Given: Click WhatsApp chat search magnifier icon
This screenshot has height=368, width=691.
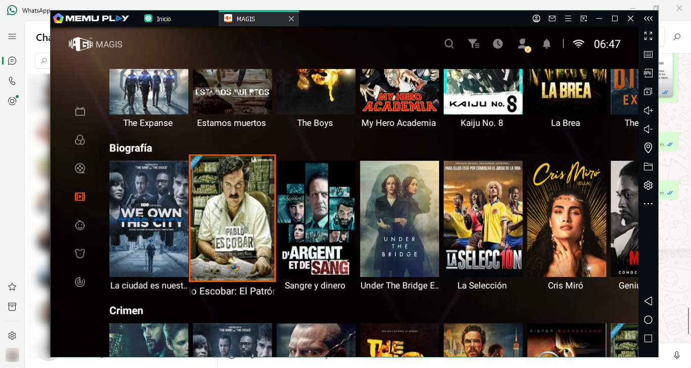Looking at the screenshot, I should point(677,36).
